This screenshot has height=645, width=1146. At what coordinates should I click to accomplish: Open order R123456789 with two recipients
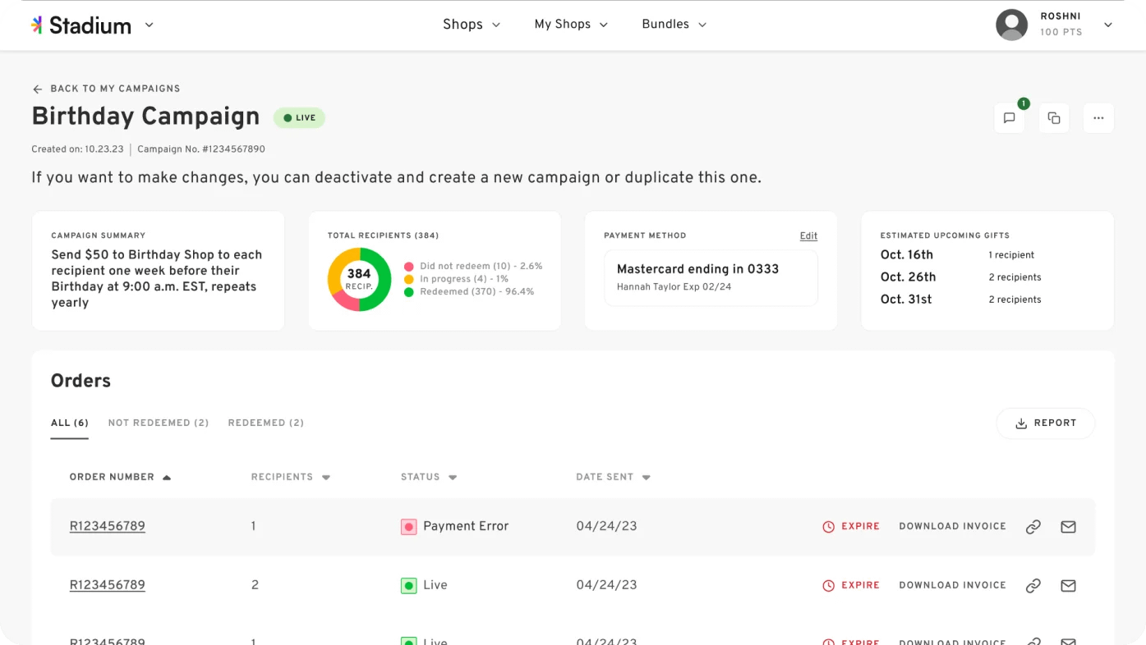107,585
